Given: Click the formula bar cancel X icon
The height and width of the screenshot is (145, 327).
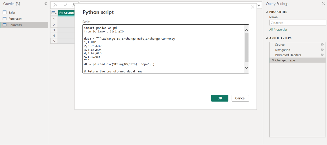Looking at the screenshot, I should pyautogui.click(x=55, y=5).
